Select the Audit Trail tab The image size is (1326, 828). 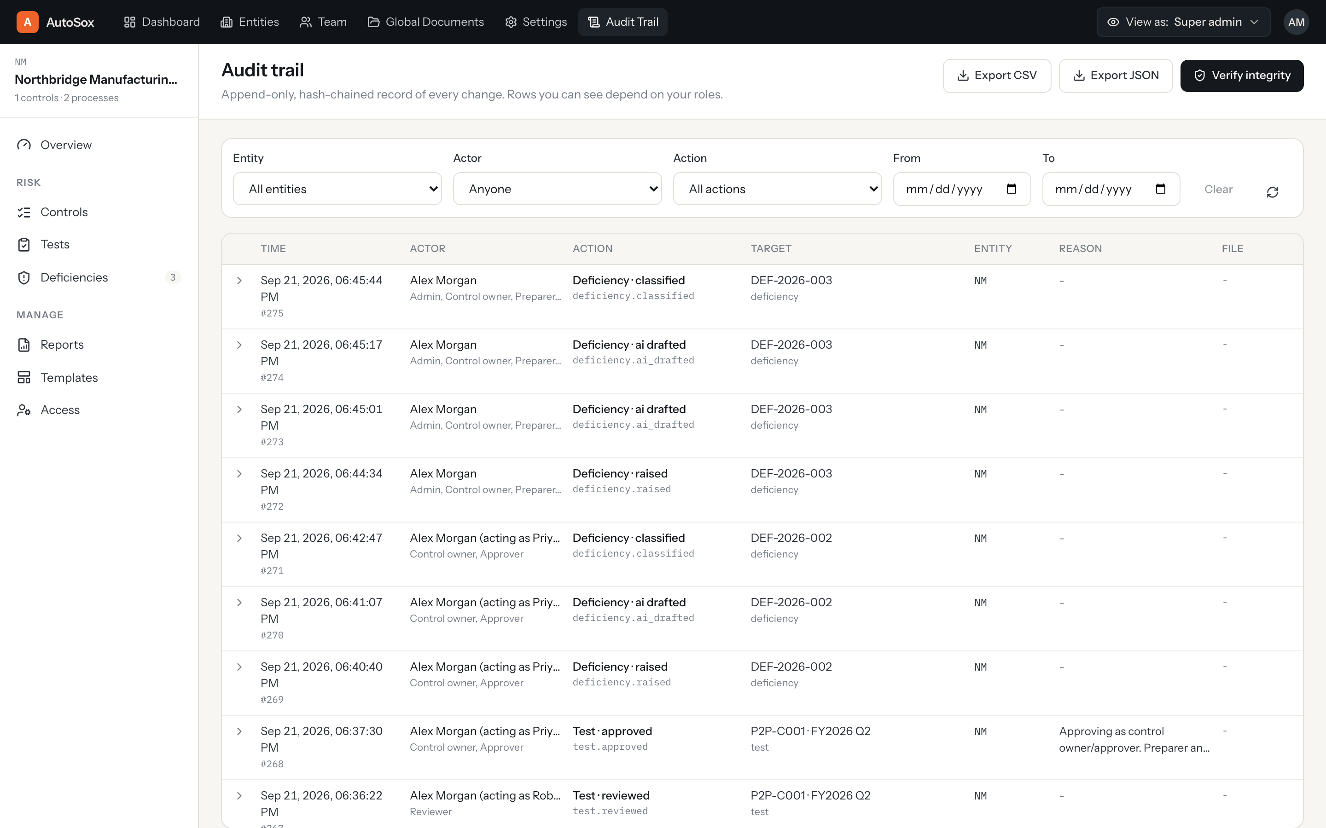623,22
